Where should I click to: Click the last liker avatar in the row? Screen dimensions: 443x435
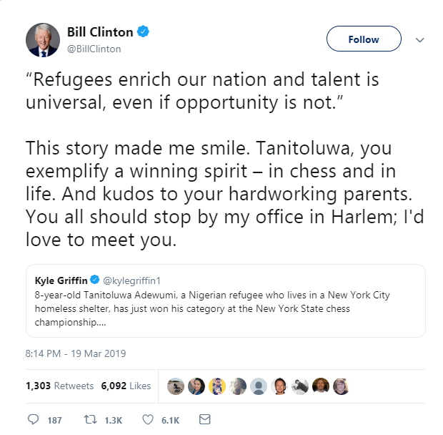tap(342, 386)
